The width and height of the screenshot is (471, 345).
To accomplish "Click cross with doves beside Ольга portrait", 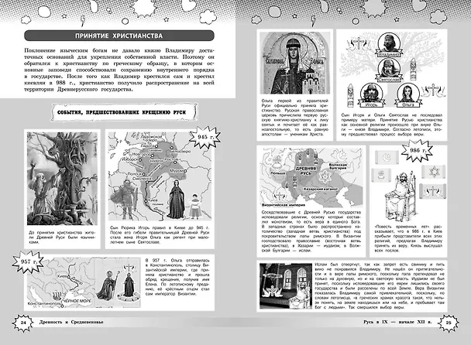I will (x=433, y=91).
